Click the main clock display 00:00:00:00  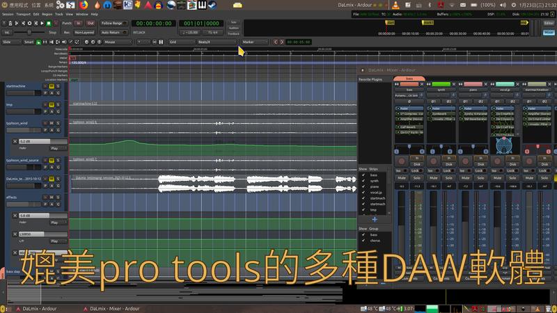coord(153,24)
